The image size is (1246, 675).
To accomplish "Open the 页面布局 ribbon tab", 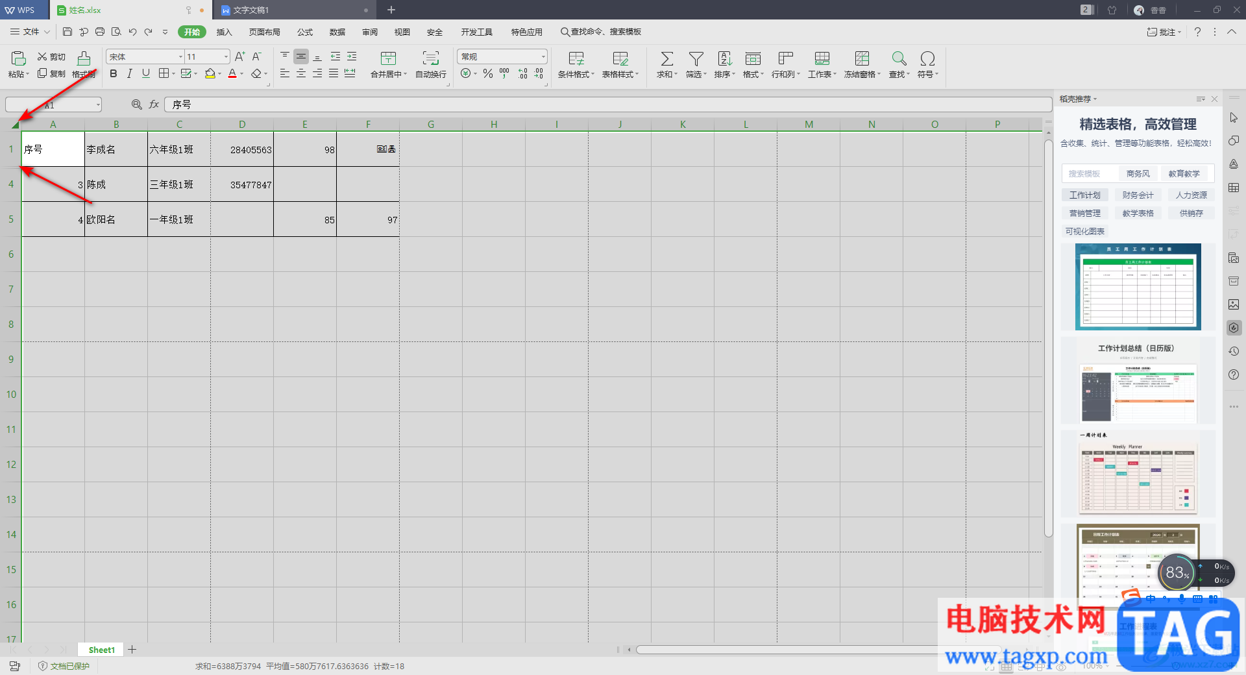I will pyautogui.click(x=265, y=32).
